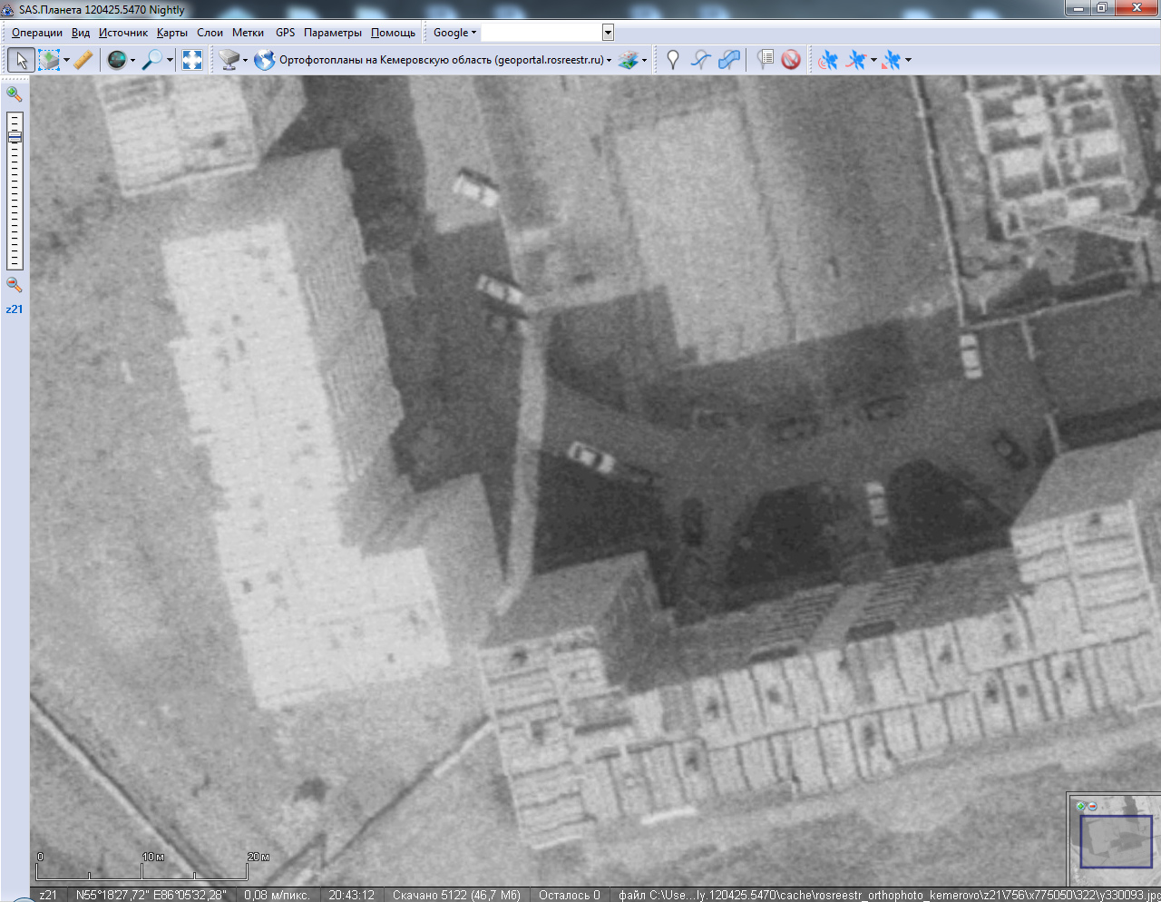The width and height of the screenshot is (1161, 902).
Task: Open the Операции menu
Action: (37, 33)
